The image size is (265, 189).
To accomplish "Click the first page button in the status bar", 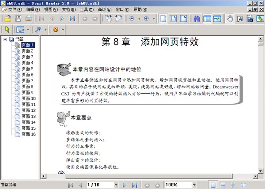I will [71, 185].
